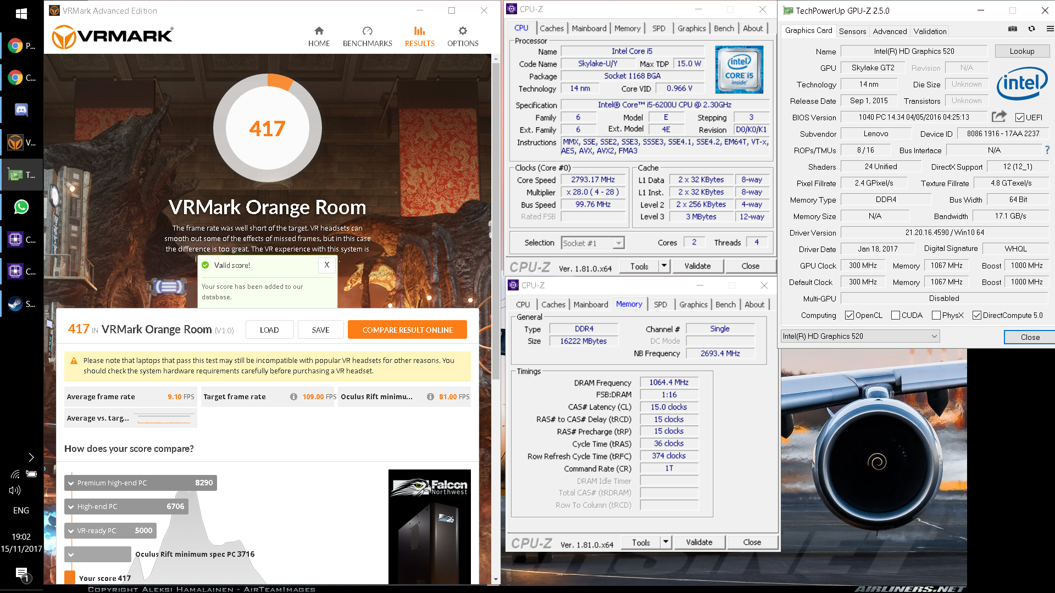Open Windows Start menu
Screen dimensions: 1055x593
(x=21, y=14)
